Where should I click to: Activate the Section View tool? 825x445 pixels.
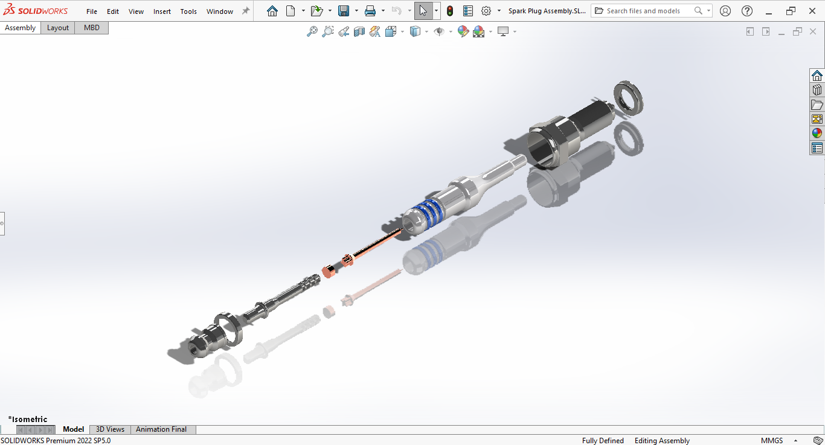coord(359,31)
